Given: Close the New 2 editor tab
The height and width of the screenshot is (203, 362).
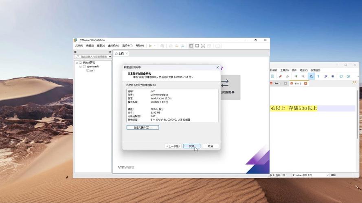Looking at the screenshot, I should tap(306, 83).
